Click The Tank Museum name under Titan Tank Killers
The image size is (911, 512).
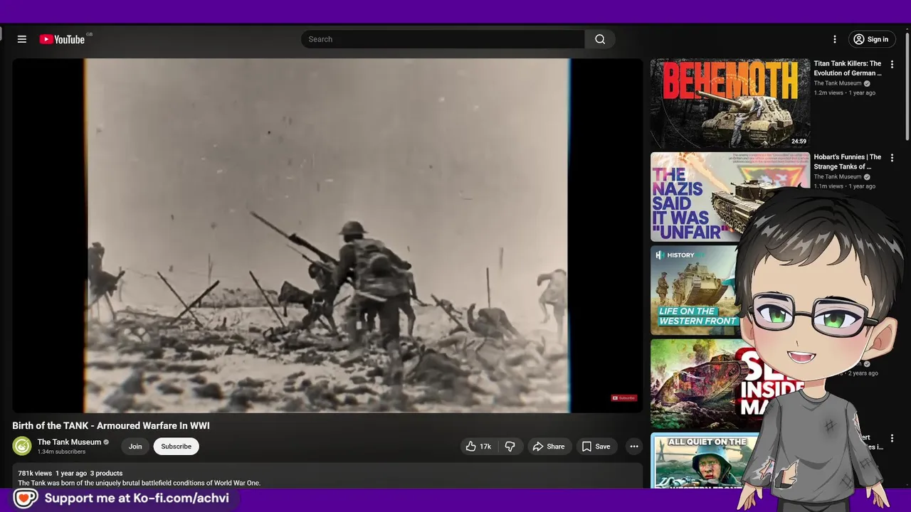pyautogui.click(x=838, y=83)
